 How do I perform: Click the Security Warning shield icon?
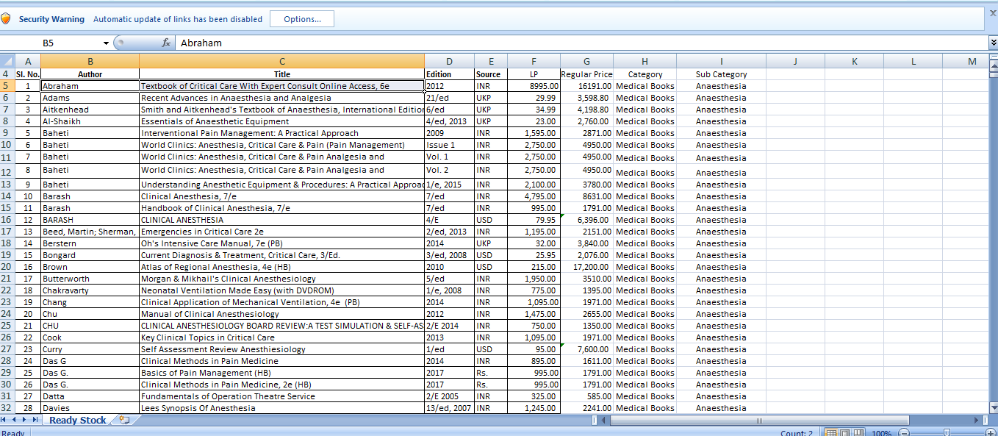pos(6,19)
